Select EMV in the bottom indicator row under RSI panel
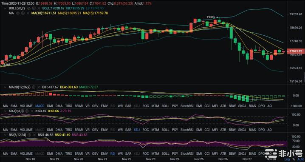Viewport: 305px width, 162px height. tap(104, 153)
